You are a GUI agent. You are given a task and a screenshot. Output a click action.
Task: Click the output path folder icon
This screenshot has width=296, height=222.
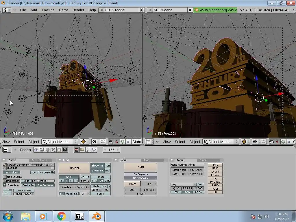(5, 165)
